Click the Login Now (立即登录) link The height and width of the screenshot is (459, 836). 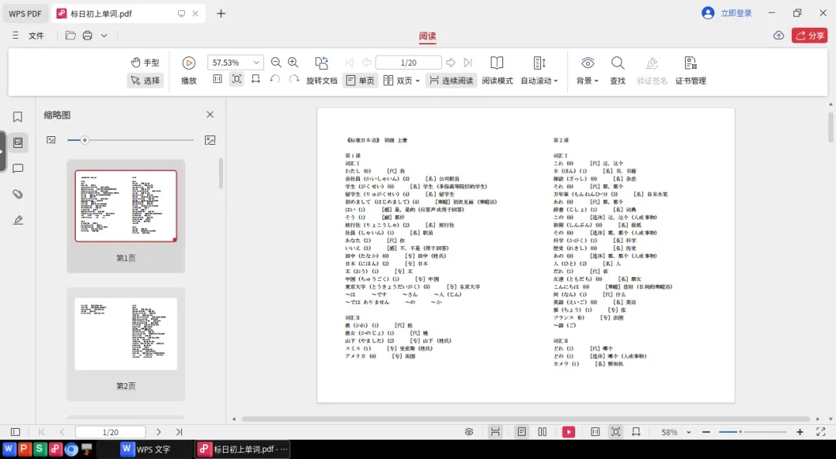tap(736, 13)
